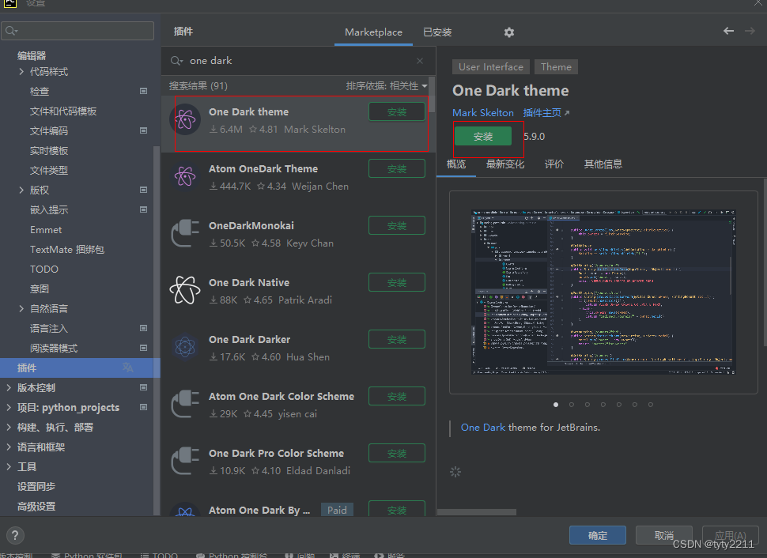Click the 确定 button
This screenshot has height=558, width=767.
point(597,536)
